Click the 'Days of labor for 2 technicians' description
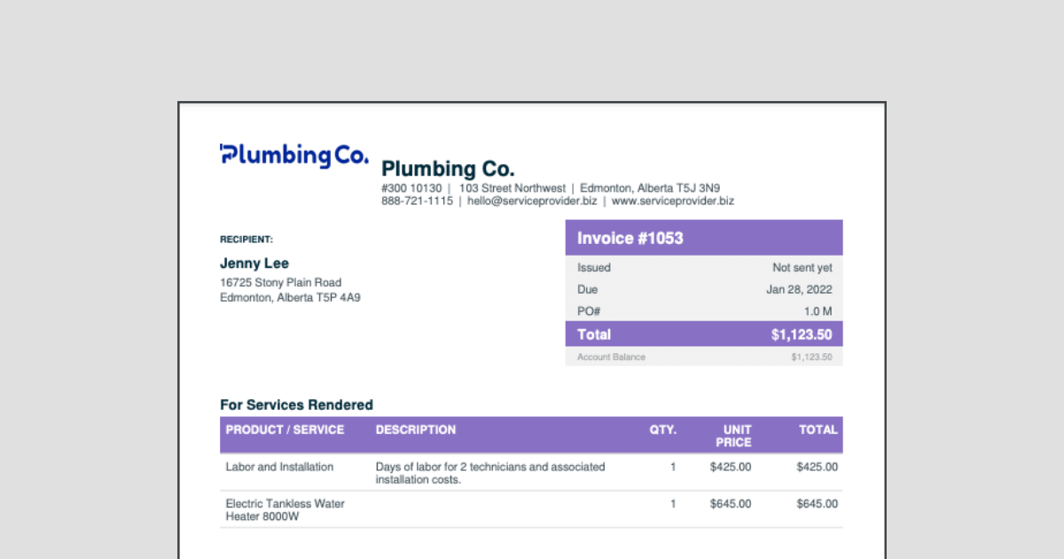The width and height of the screenshot is (1064, 559). pos(490,473)
